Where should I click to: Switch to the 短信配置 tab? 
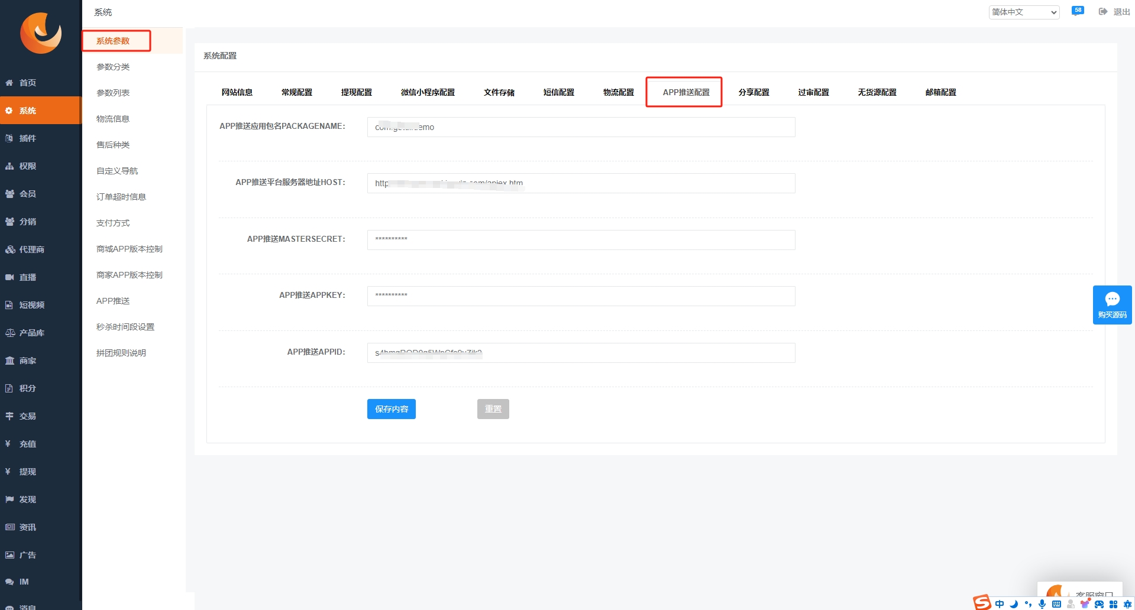pyautogui.click(x=559, y=92)
